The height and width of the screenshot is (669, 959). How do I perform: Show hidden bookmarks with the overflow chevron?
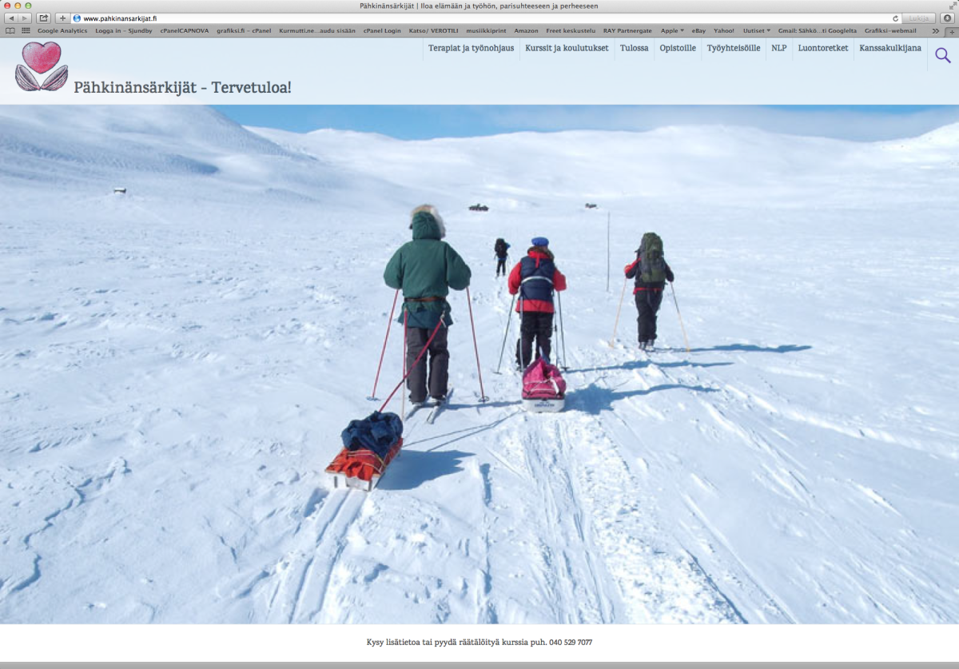[935, 30]
